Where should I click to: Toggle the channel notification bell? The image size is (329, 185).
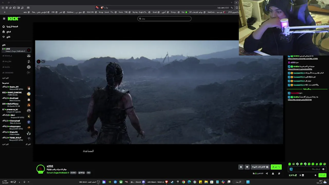(241, 167)
